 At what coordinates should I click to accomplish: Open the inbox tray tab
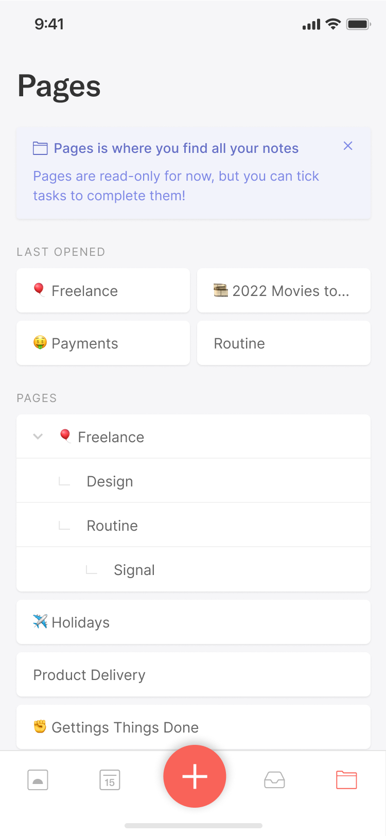[x=274, y=780]
